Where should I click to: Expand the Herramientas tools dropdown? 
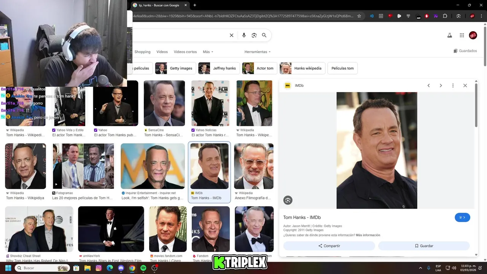(x=258, y=52)
